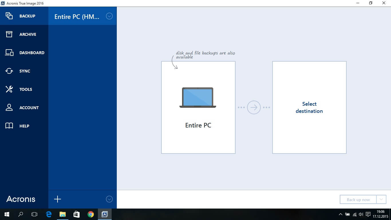
Task: Open the BACKUP section label
Action: [x=27, y=16]
